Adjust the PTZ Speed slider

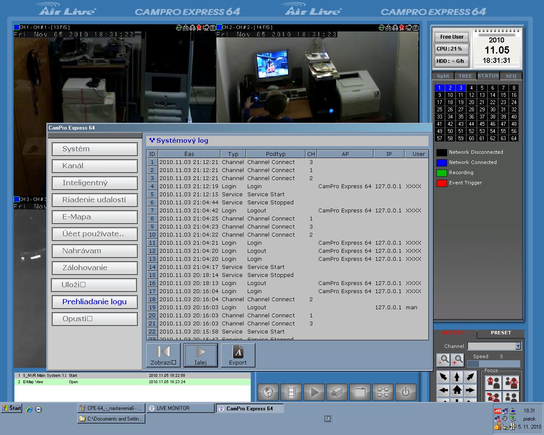(x=493, y=364)
